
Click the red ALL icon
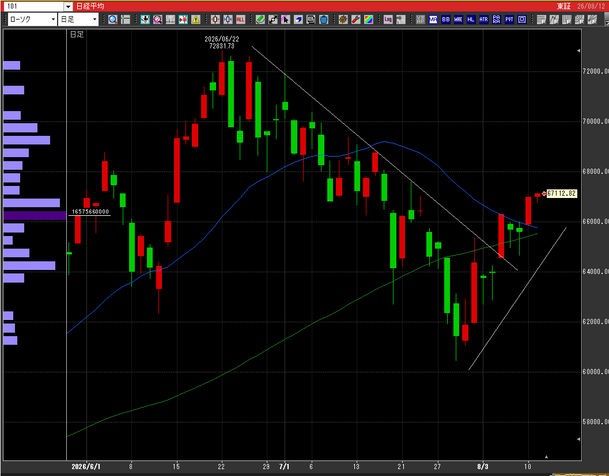point(240,20)
